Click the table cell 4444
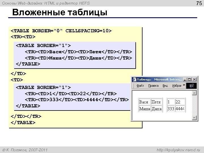204x153 pixels. (180, 109)
